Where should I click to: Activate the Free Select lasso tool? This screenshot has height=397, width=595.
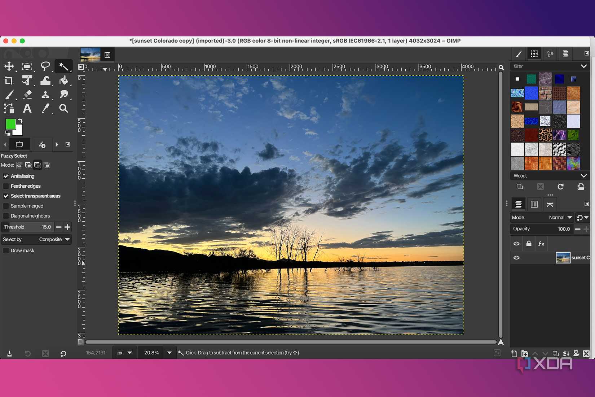pos(45,66)
